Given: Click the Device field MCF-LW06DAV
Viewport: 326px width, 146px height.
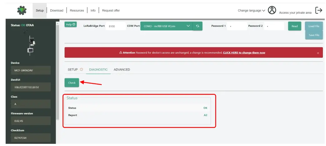Looking at the screenshot, I should pos(31,70).
